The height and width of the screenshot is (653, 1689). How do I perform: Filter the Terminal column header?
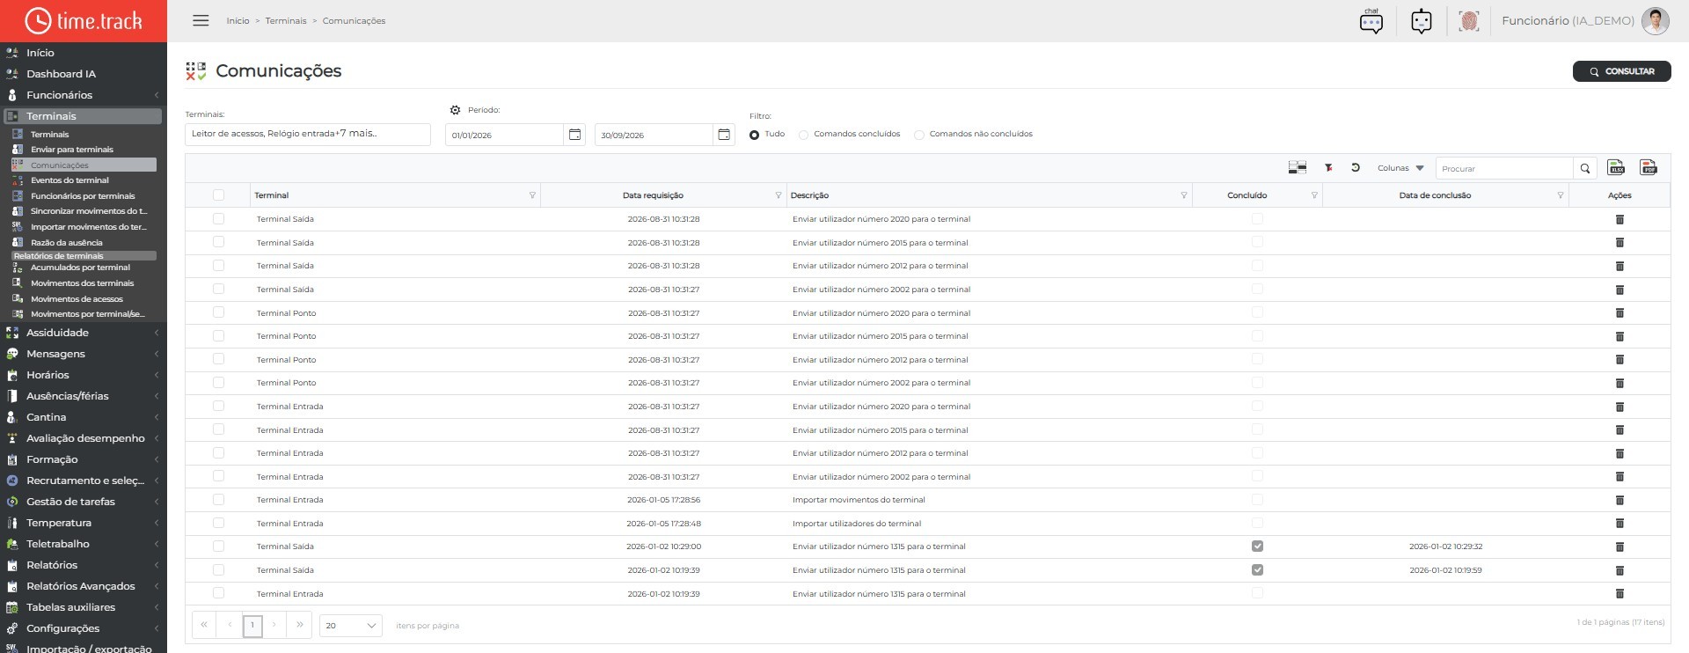point(532,195)
